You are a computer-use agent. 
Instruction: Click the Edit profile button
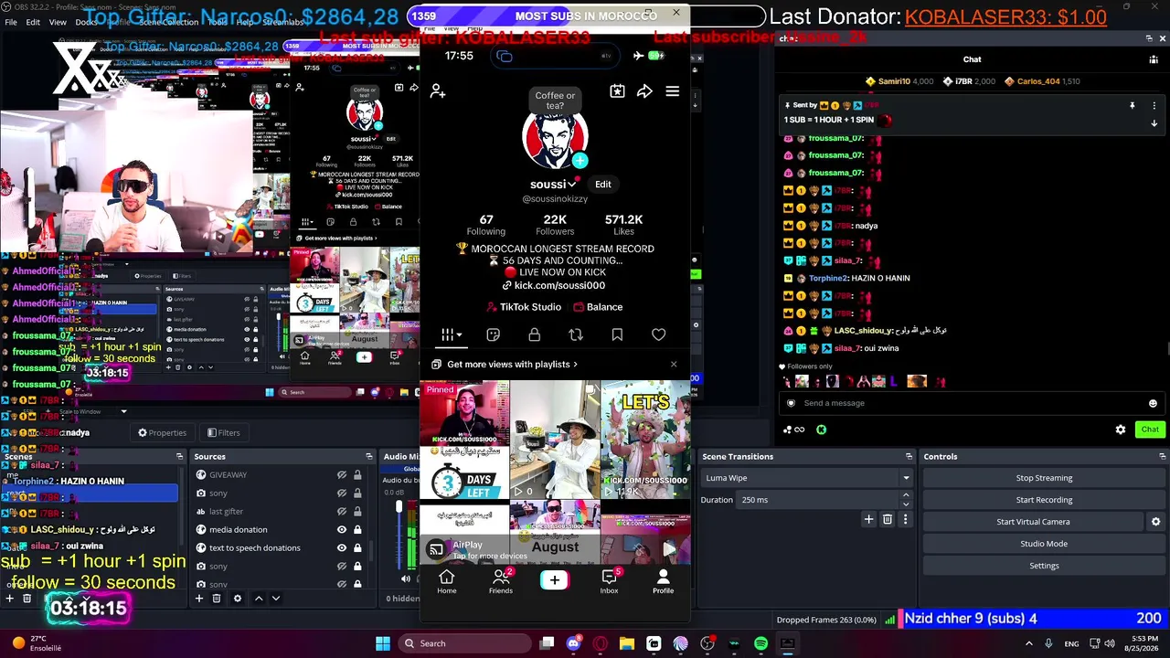click(603, 185)
